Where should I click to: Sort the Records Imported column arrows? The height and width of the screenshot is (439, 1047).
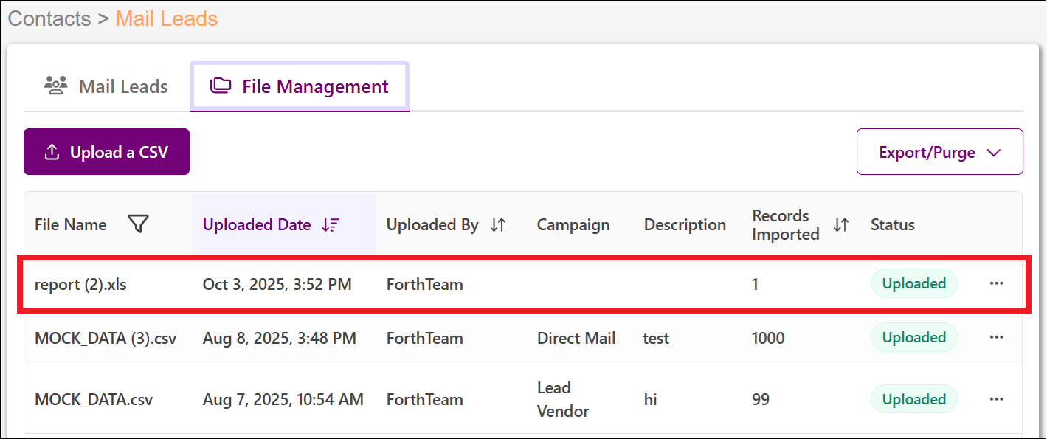point(841,225)
